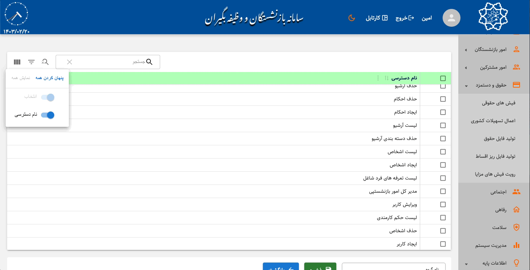Select all rows with header checkbox

pos(443,78)
